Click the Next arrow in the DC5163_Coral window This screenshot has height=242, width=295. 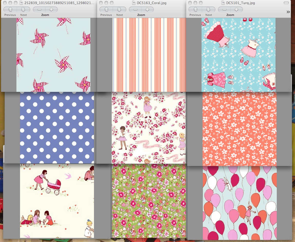click(119, 9)
